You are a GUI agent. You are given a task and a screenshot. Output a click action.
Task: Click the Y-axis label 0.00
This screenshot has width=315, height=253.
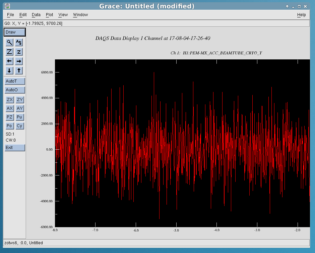49,149
